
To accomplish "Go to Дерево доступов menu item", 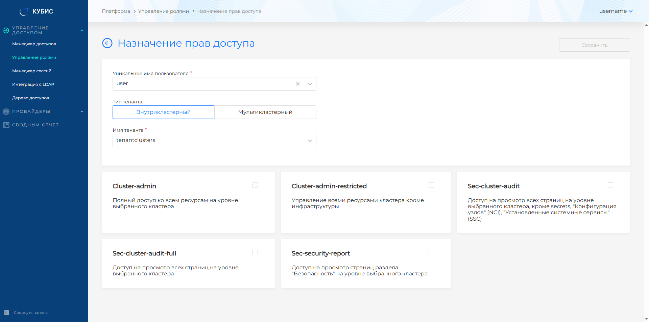I will [31, 98].
